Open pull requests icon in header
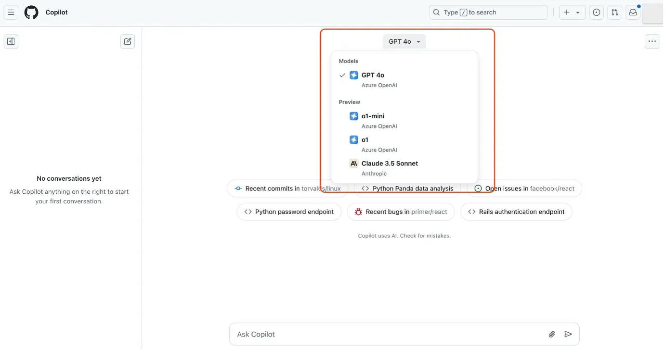 pos(614,13)
